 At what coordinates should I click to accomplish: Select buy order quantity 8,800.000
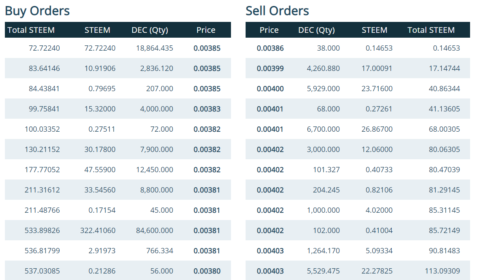coord(157,190)
